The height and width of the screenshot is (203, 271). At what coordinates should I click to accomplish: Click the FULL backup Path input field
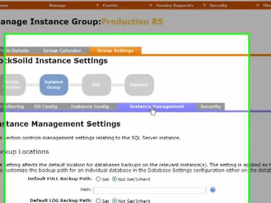[150, 191]
